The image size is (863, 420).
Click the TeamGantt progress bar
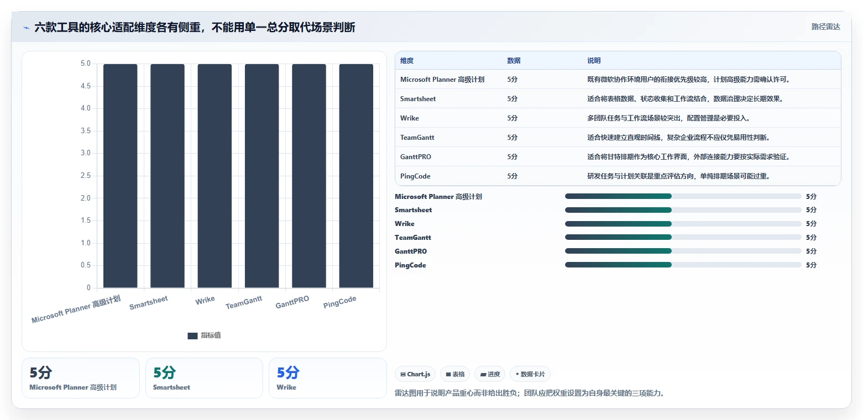(683, 237)
